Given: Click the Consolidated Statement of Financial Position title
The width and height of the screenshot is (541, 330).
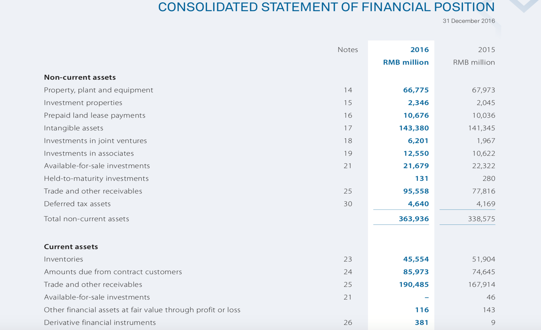Looking at the screenshot, I should (326, 7).
